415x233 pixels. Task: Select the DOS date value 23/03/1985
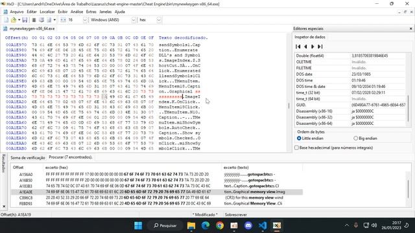pos(361,74)
